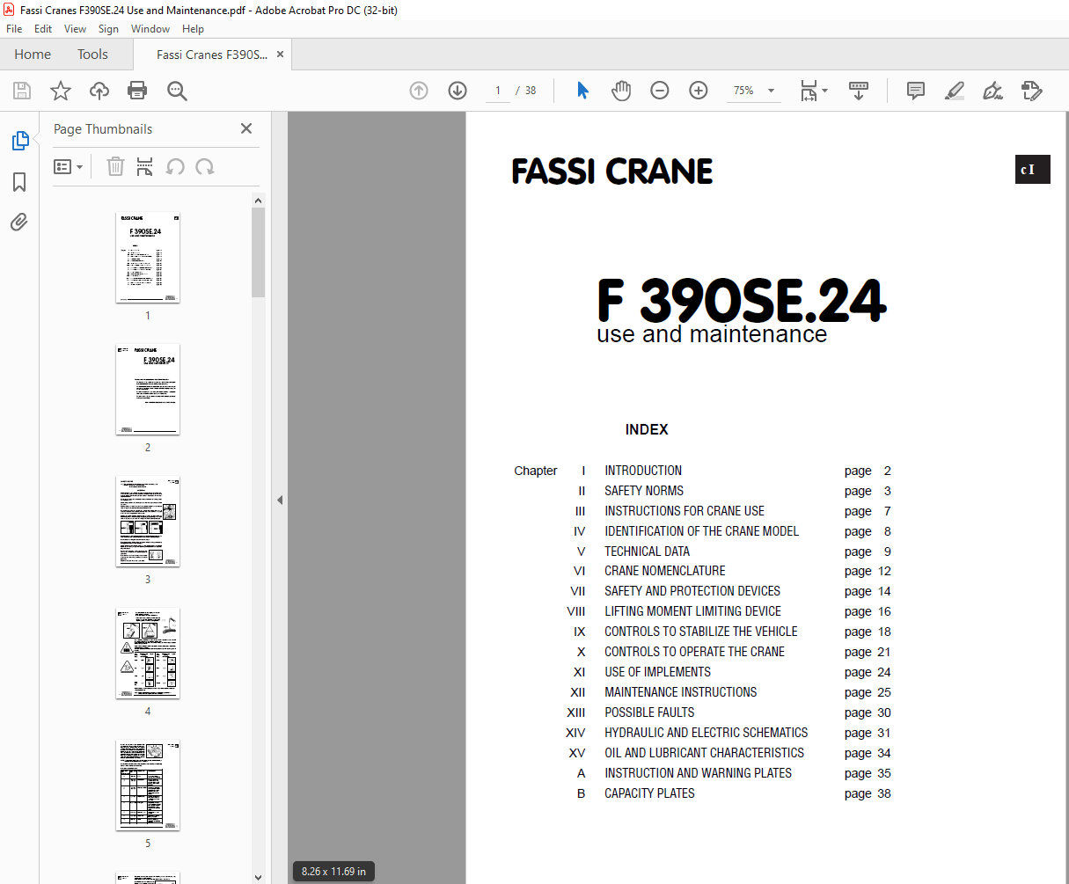Viewport: 1069px width, 884px height.
Task: Open the zoom percentage dropdown
Action: coord(771,90)
